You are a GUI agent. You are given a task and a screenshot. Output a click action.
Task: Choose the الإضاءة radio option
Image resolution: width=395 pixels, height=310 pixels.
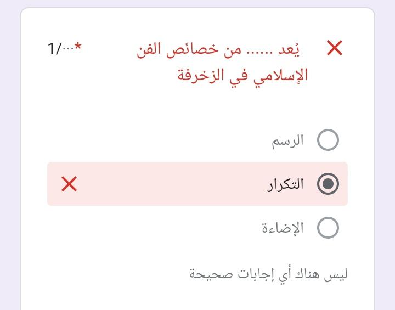coord(328,228)
